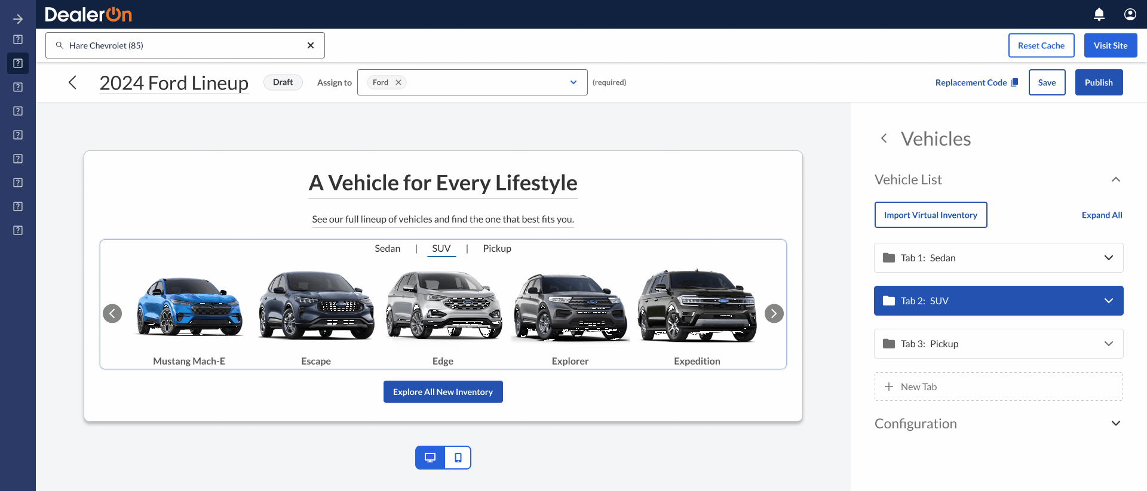This screenshot has width=1147, height=491.
Task: Switch preview to the Sedan tab
Action: pos(387,248)
